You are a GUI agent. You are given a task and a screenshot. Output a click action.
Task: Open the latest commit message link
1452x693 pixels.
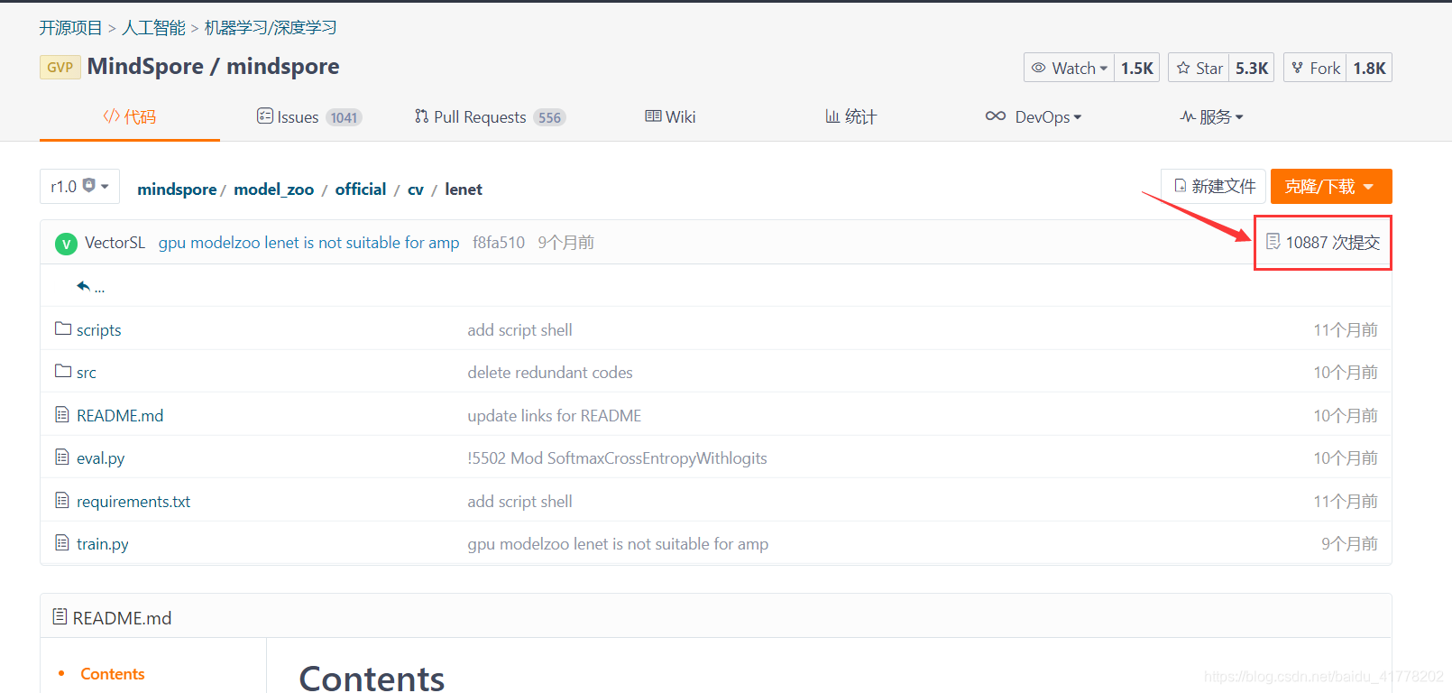309,243
